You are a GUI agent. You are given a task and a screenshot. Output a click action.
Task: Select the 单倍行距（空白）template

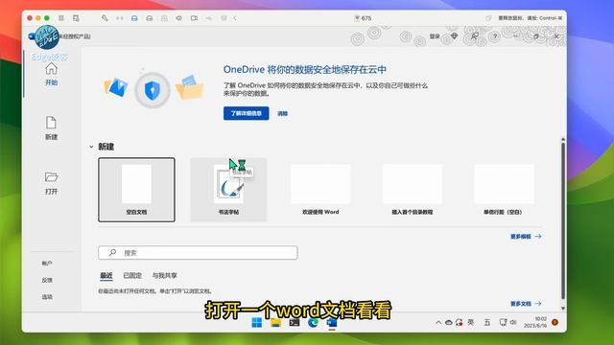pos(504,190)
